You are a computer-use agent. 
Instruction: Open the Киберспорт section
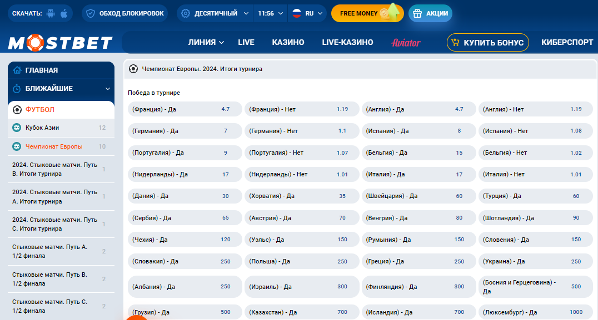pyautogui.click(x=567, y=42)
